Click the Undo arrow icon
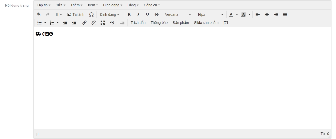The image size is (336, 139). [x=39, y=14]
